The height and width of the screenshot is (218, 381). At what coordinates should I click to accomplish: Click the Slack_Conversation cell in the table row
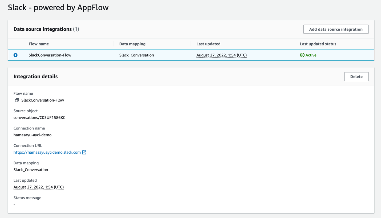(x=137, y=55)
